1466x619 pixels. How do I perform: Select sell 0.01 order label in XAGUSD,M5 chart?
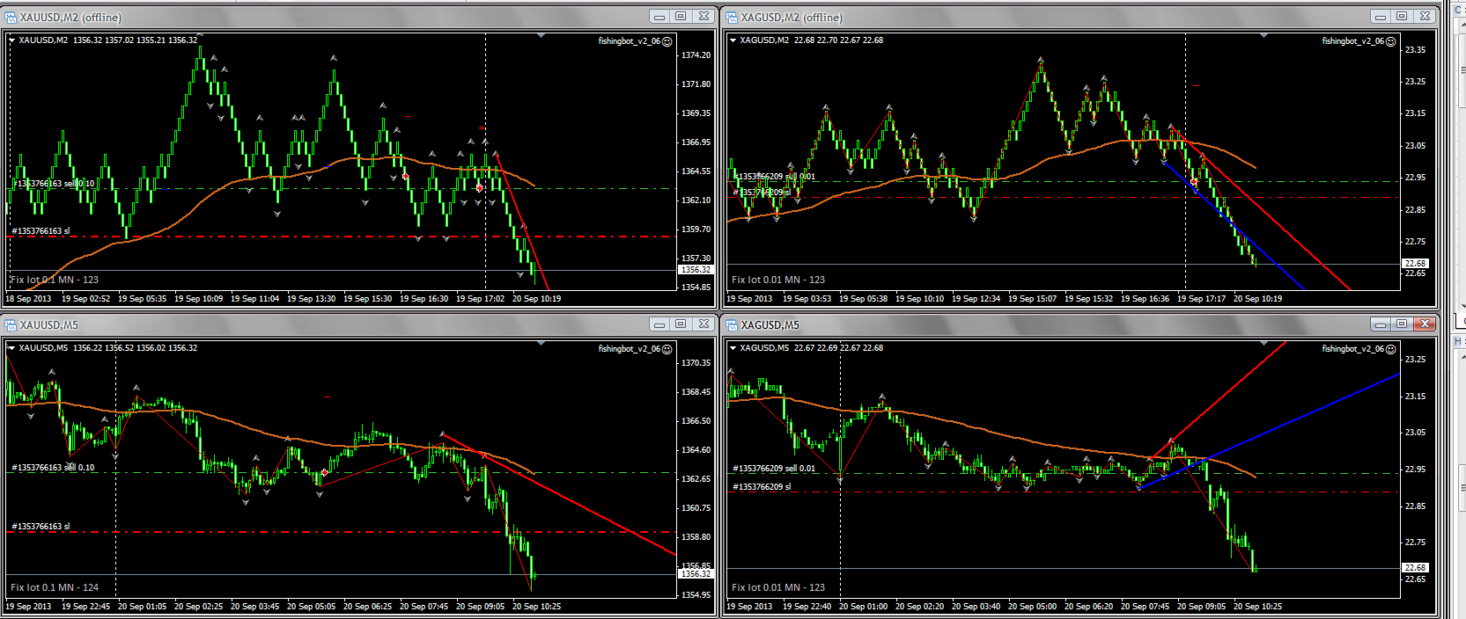click(x=775, y=469)
